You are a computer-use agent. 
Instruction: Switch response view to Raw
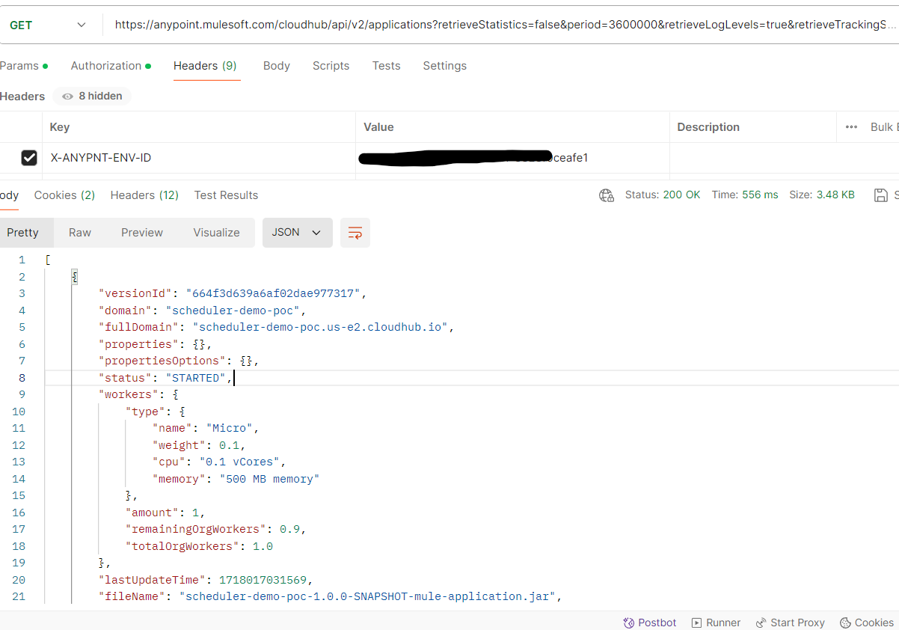click(x=79, y=233)
